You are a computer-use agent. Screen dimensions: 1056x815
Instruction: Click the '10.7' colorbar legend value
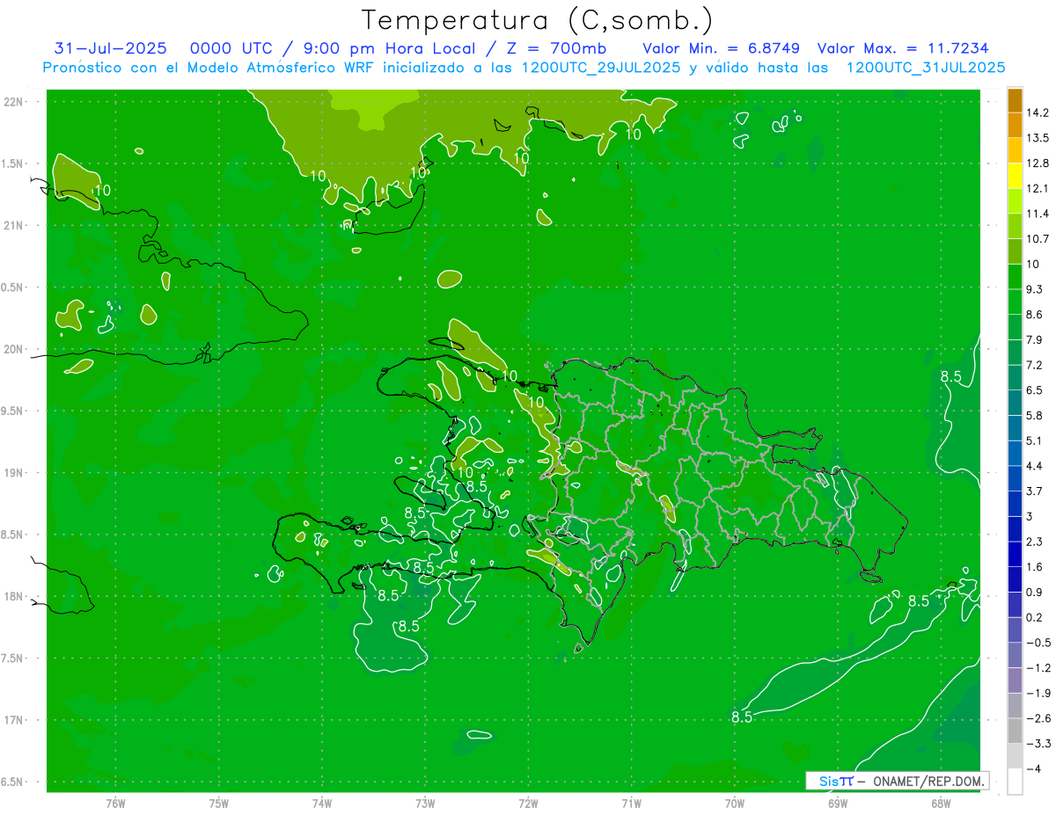coord(1038,239)
